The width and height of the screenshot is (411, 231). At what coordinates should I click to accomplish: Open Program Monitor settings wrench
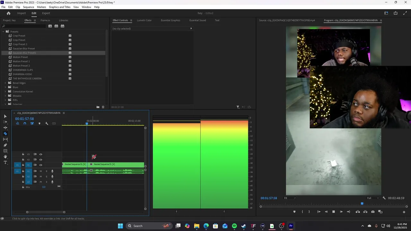point(384,198)
